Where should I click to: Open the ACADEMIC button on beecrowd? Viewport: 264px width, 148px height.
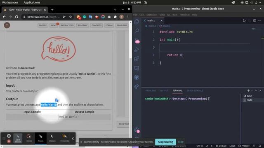pos(82,25)
